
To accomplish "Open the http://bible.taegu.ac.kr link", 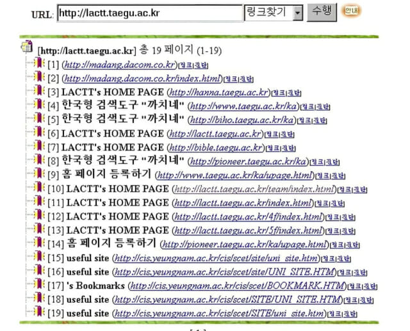I will (x=216, y=148).
